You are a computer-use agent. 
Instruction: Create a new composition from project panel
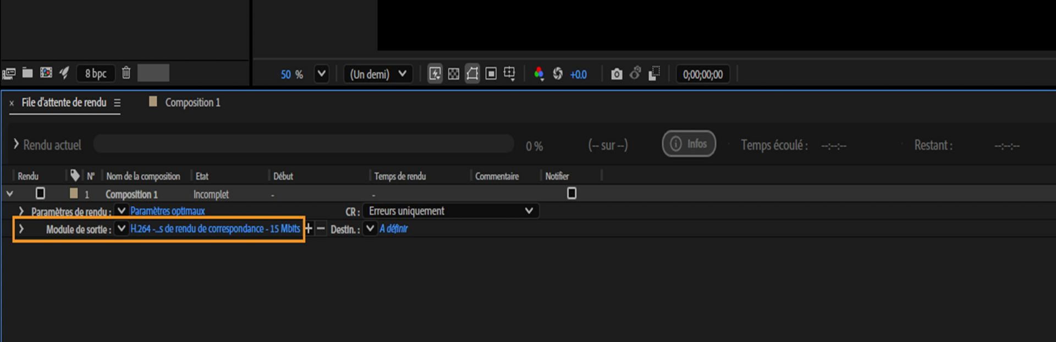pos(46,73)
